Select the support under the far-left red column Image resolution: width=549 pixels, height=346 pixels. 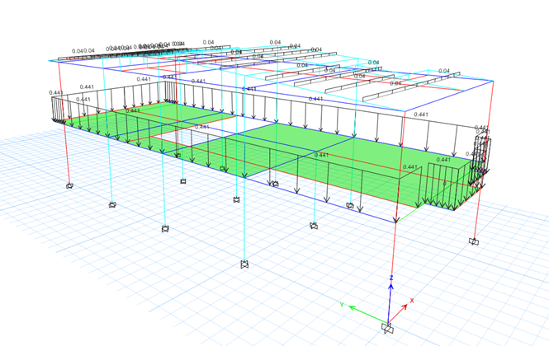point(69,186)
